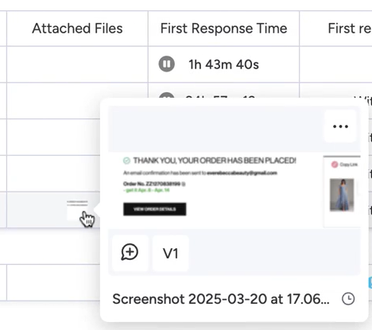
Task: Click the 1h 43m 40s time tracking value
Action: pos(223,64)
